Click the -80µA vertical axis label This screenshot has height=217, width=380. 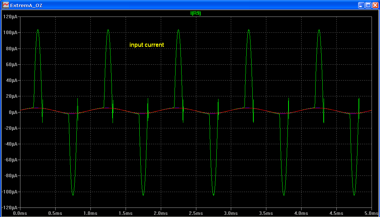click(x=12, y=175)
